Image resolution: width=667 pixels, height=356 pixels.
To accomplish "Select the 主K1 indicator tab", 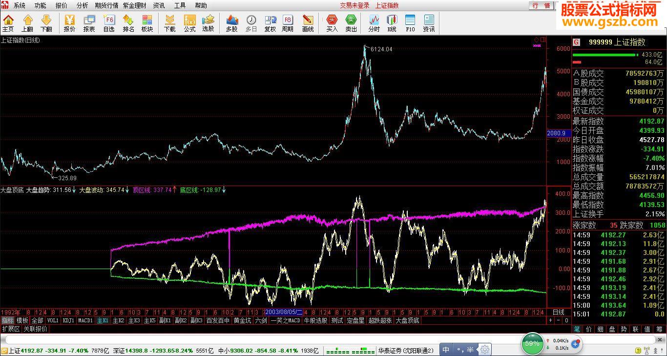I will pos(103,321).
